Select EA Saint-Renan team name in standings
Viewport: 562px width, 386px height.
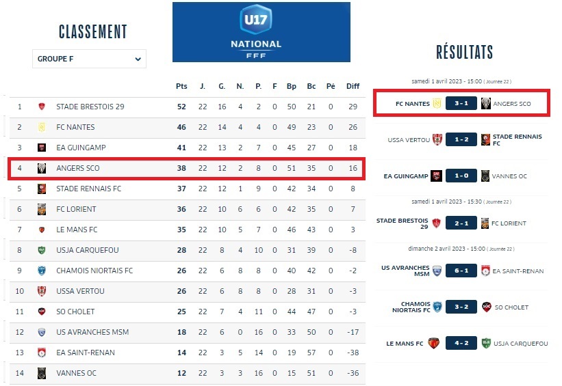(86, 353)
